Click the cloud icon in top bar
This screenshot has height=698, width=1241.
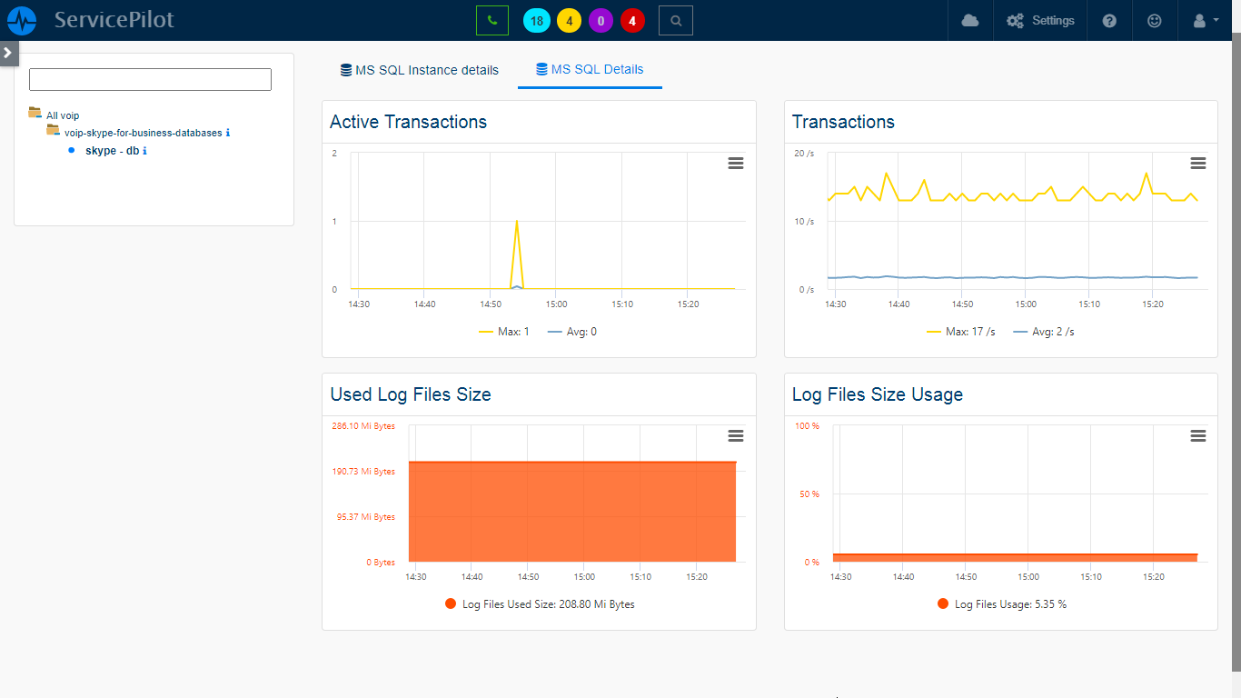pyautogui.click(x=969, y=20)
